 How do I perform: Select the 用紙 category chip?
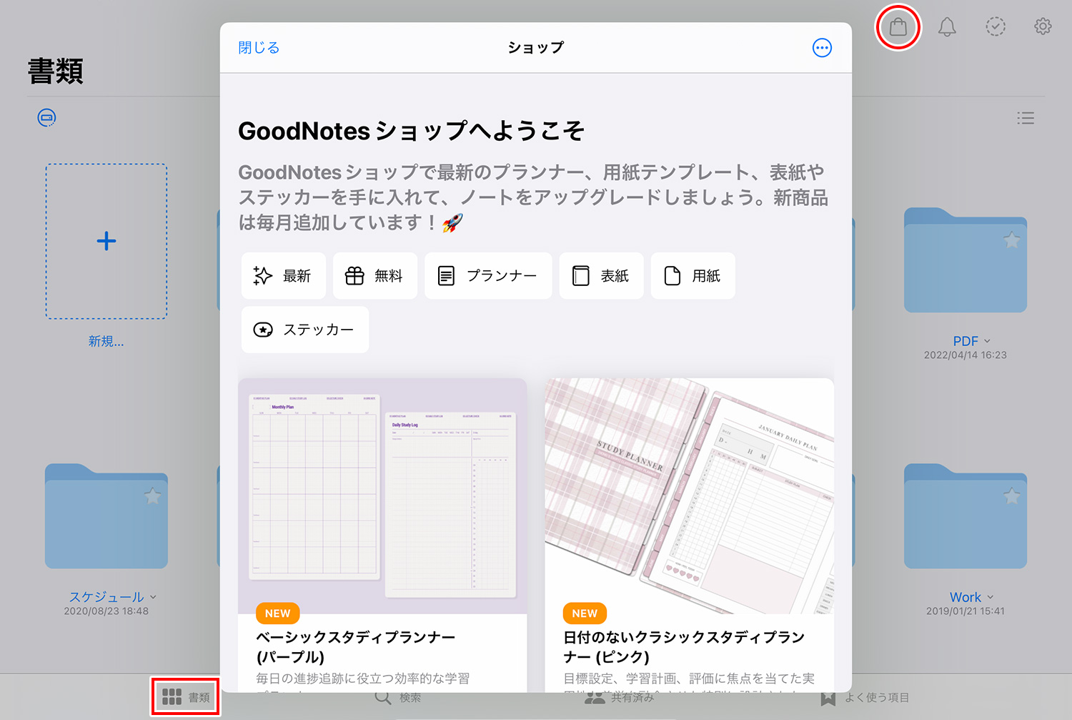pyautogui.click(x=693, y=276)
